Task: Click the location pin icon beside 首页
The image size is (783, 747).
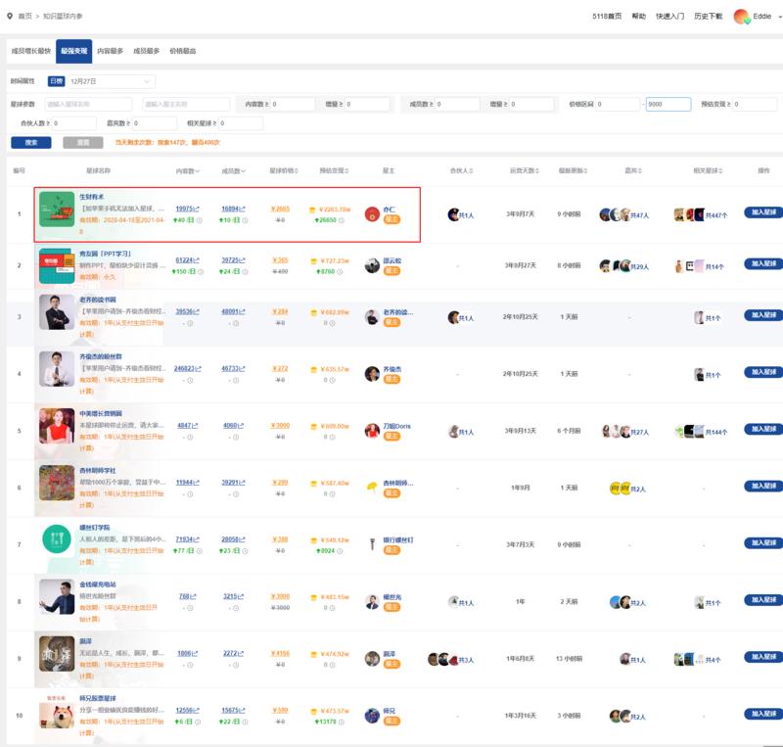Action: point(10,17)
